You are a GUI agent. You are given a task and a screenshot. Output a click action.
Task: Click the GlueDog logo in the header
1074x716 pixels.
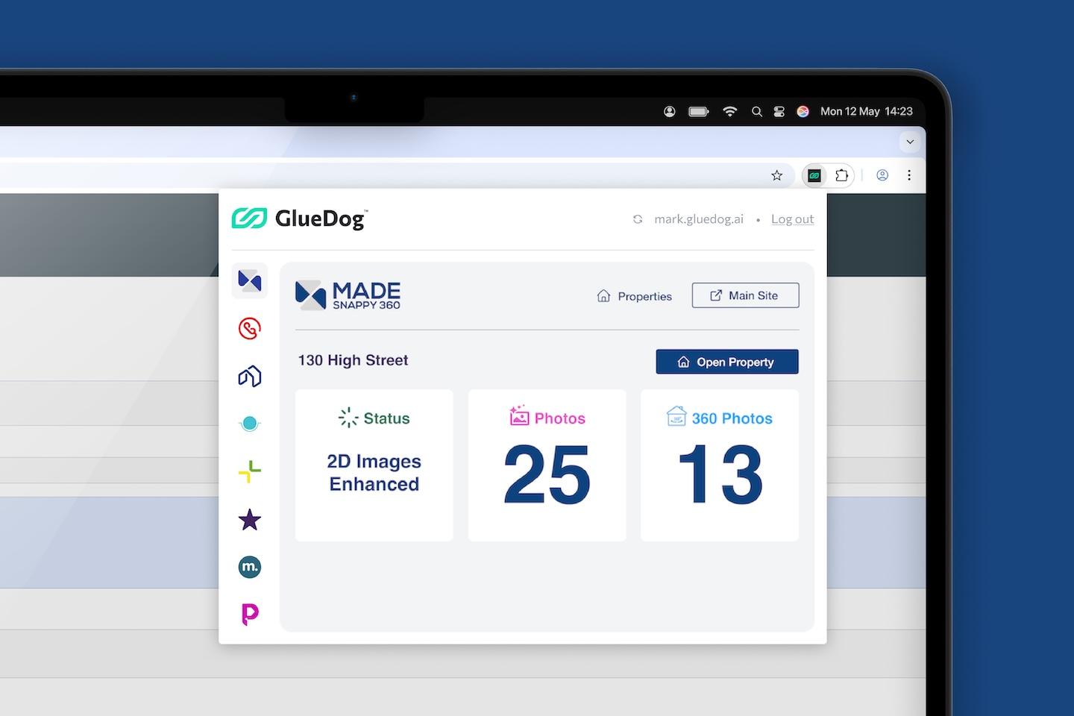298,218
